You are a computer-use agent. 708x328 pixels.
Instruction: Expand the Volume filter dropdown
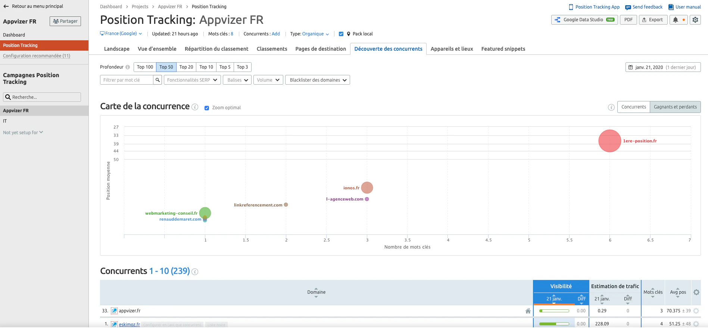point(268,80)
